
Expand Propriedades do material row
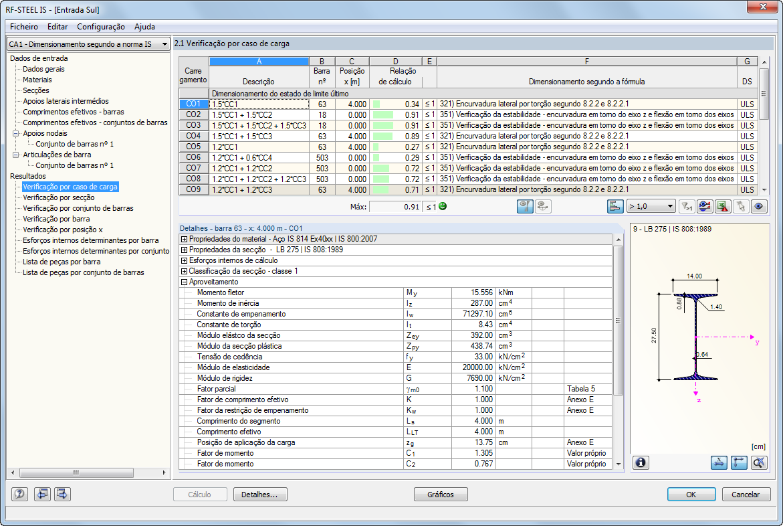184,239
